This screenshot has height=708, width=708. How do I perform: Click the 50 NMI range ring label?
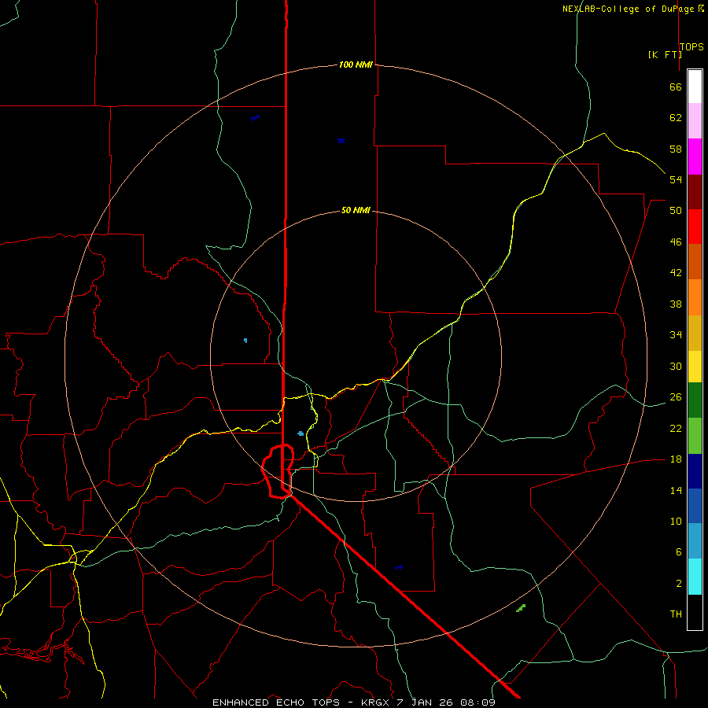pyautogui.click(x=356, y=210)
